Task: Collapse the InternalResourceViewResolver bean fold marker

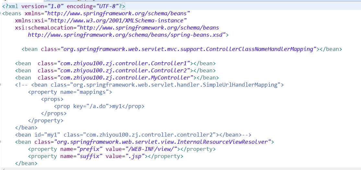Action: (x=1, y=142)
